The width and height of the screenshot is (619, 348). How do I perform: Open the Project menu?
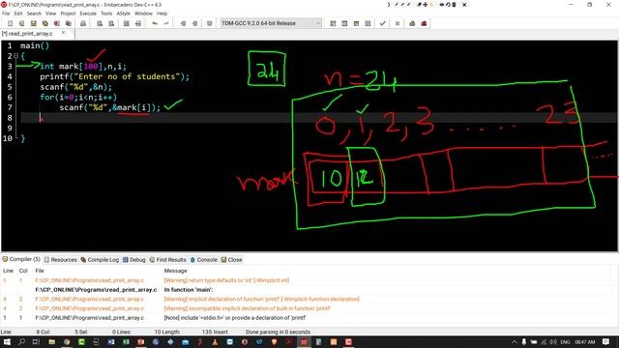[x=68, y=14]
